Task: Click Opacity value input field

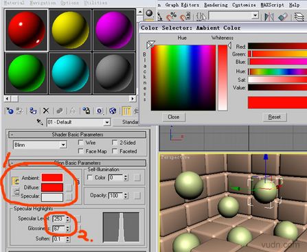Action: tap(116, 196)
